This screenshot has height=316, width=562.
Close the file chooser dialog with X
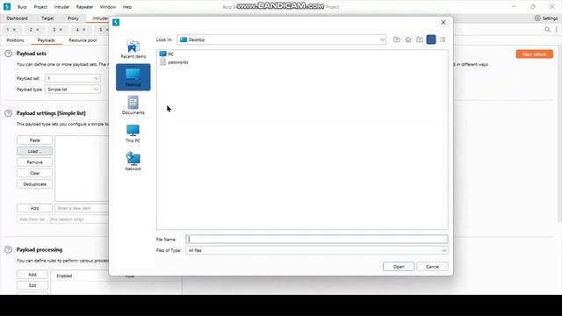[443, 22]
